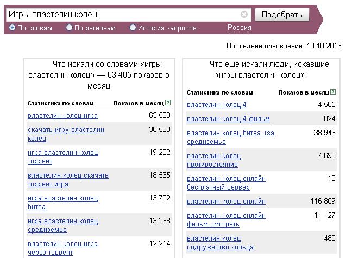Clear the search field with the X icon
The width and height of the screenshot is (346, 258).
tap(244, 15)
